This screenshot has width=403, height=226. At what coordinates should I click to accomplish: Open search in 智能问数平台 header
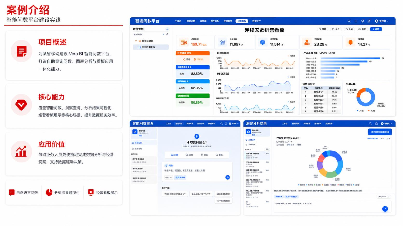(349, 21)
